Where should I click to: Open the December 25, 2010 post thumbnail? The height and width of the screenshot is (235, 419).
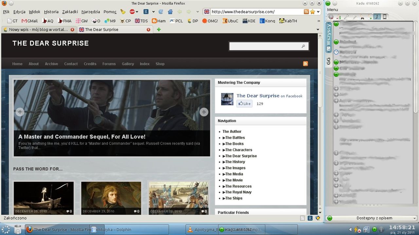pos(44,198)
